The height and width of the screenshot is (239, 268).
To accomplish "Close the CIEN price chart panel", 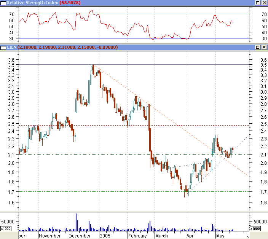I will [264, 47].
